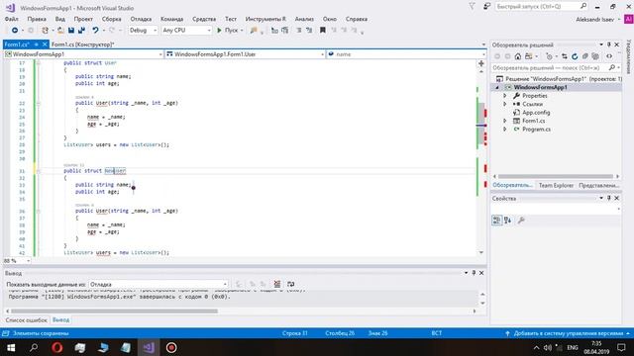634x356 pixels.
Task: Click the feedback icon next to Quick Launch
Action: [486, 7]
